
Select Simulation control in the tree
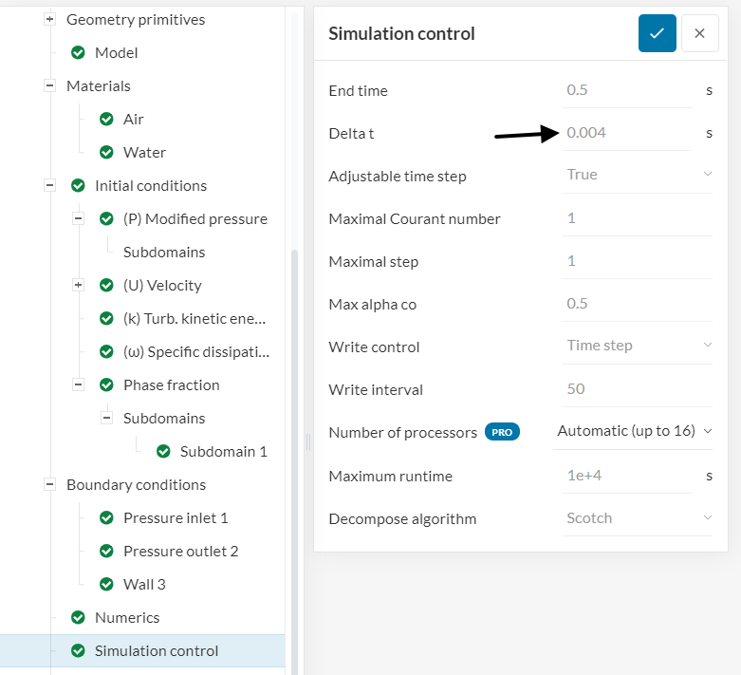pos(157,651)
